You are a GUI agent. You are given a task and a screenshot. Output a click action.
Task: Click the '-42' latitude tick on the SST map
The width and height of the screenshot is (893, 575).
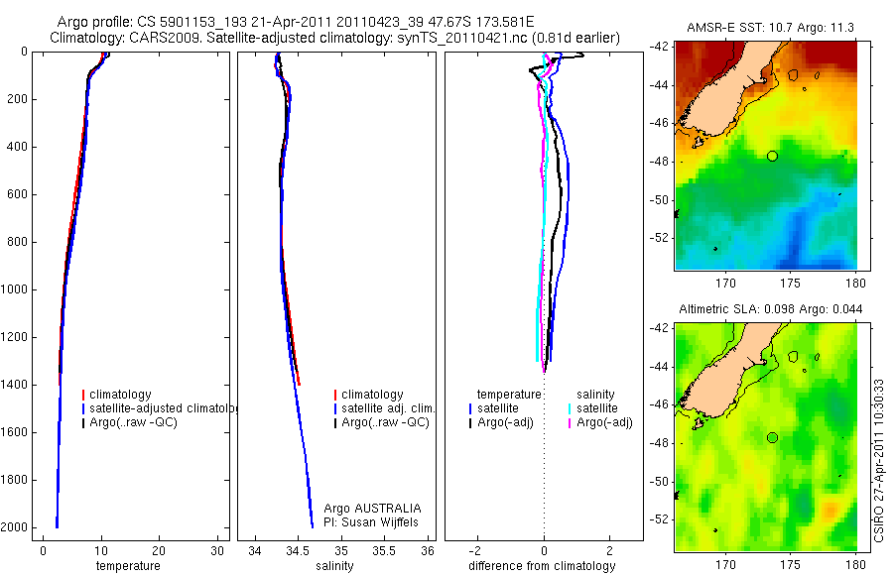(659, 47)
